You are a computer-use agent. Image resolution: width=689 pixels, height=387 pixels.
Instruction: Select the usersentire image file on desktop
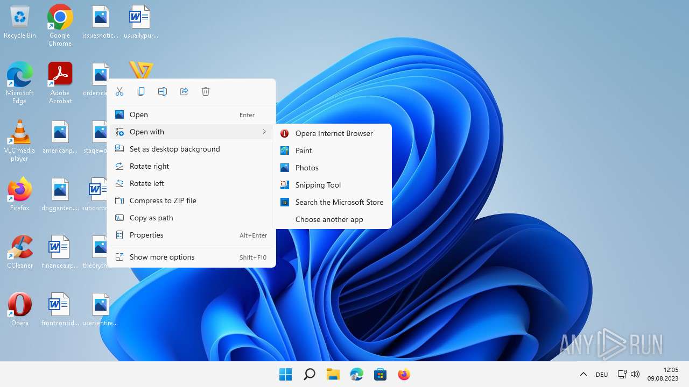[x=100, y=310]
